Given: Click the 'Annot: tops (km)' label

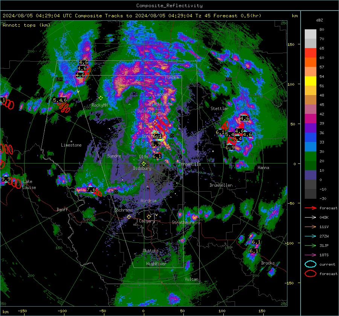Looking at the screenshot, I should point(26,25).
